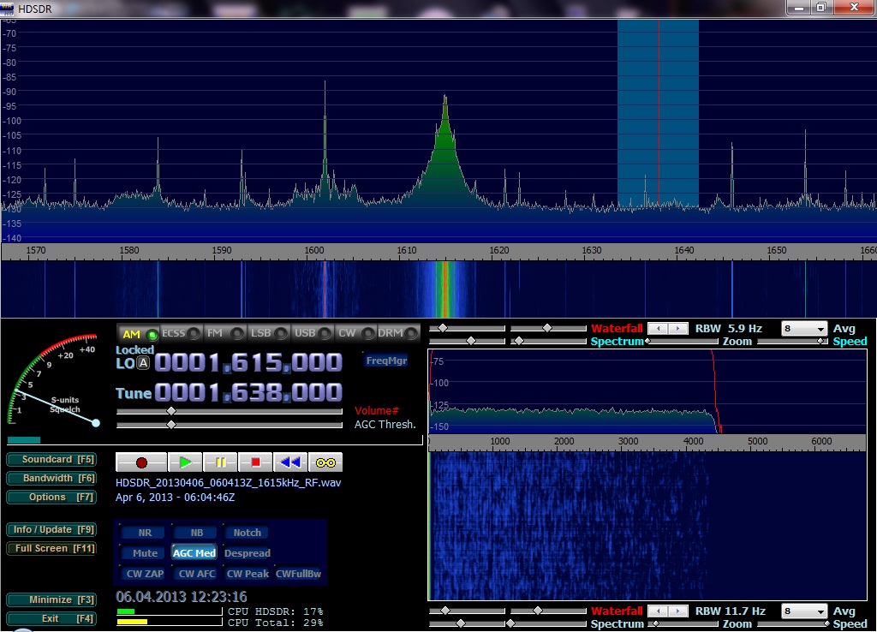This screenshot has height=632, width=877.
Task: Open upper Avg dropdown showing 8
Action: pyautogui.click(x=803, y=328)
